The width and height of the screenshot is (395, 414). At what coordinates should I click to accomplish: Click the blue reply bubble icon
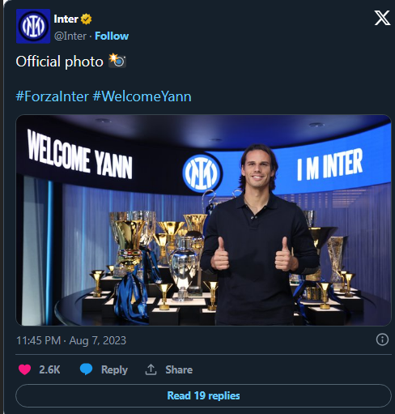click(86, 369)
